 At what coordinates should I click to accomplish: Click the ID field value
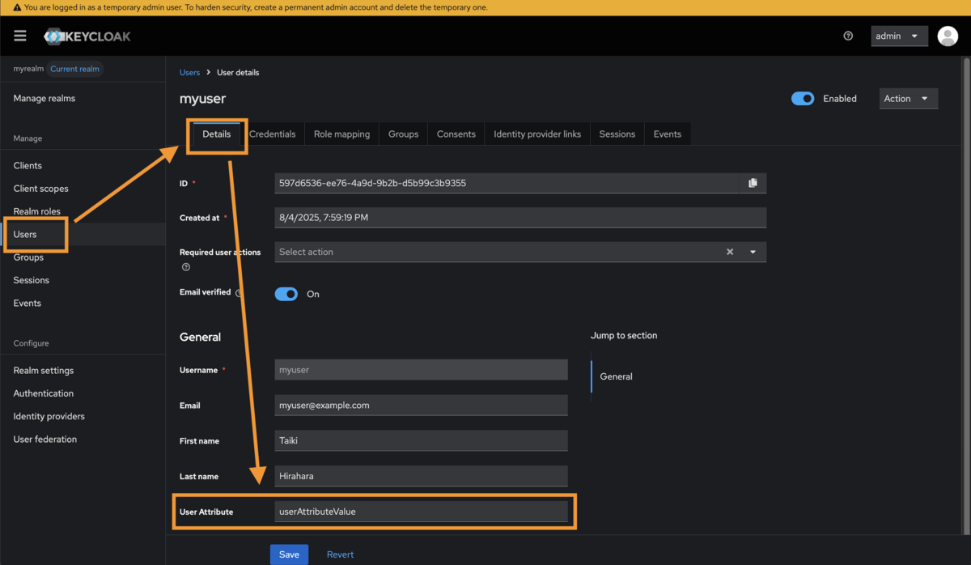point(507,183)
